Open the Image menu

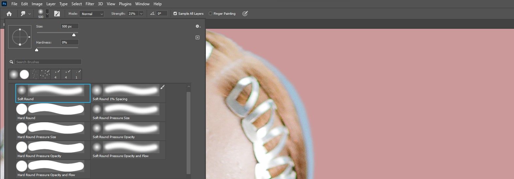(37, 4)
